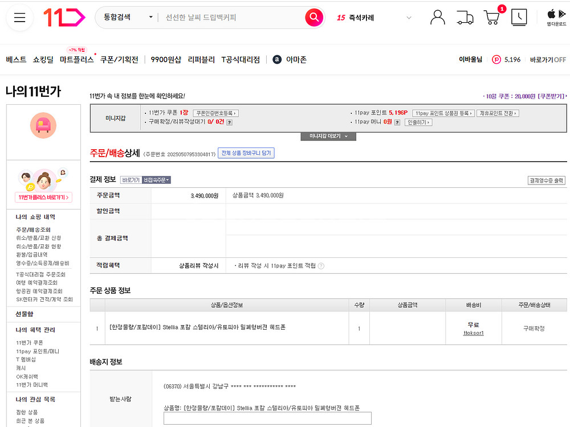Viewport: 570px width, 427px height.
Task: Click seller link ttoksor1
Action: click(473, 333)
